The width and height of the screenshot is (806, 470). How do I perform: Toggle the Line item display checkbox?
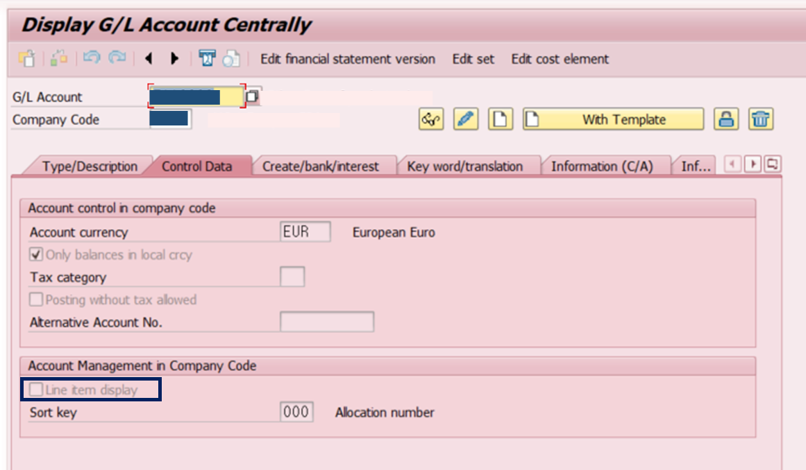[x=37, y=390]
